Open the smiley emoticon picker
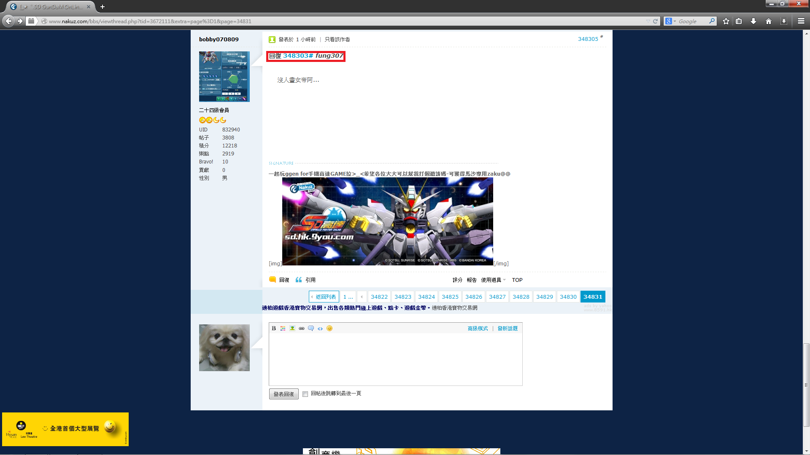 (x=329, y=329)
